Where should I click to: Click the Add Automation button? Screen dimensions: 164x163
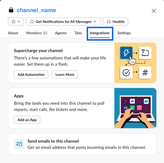(x=31, y=74)
